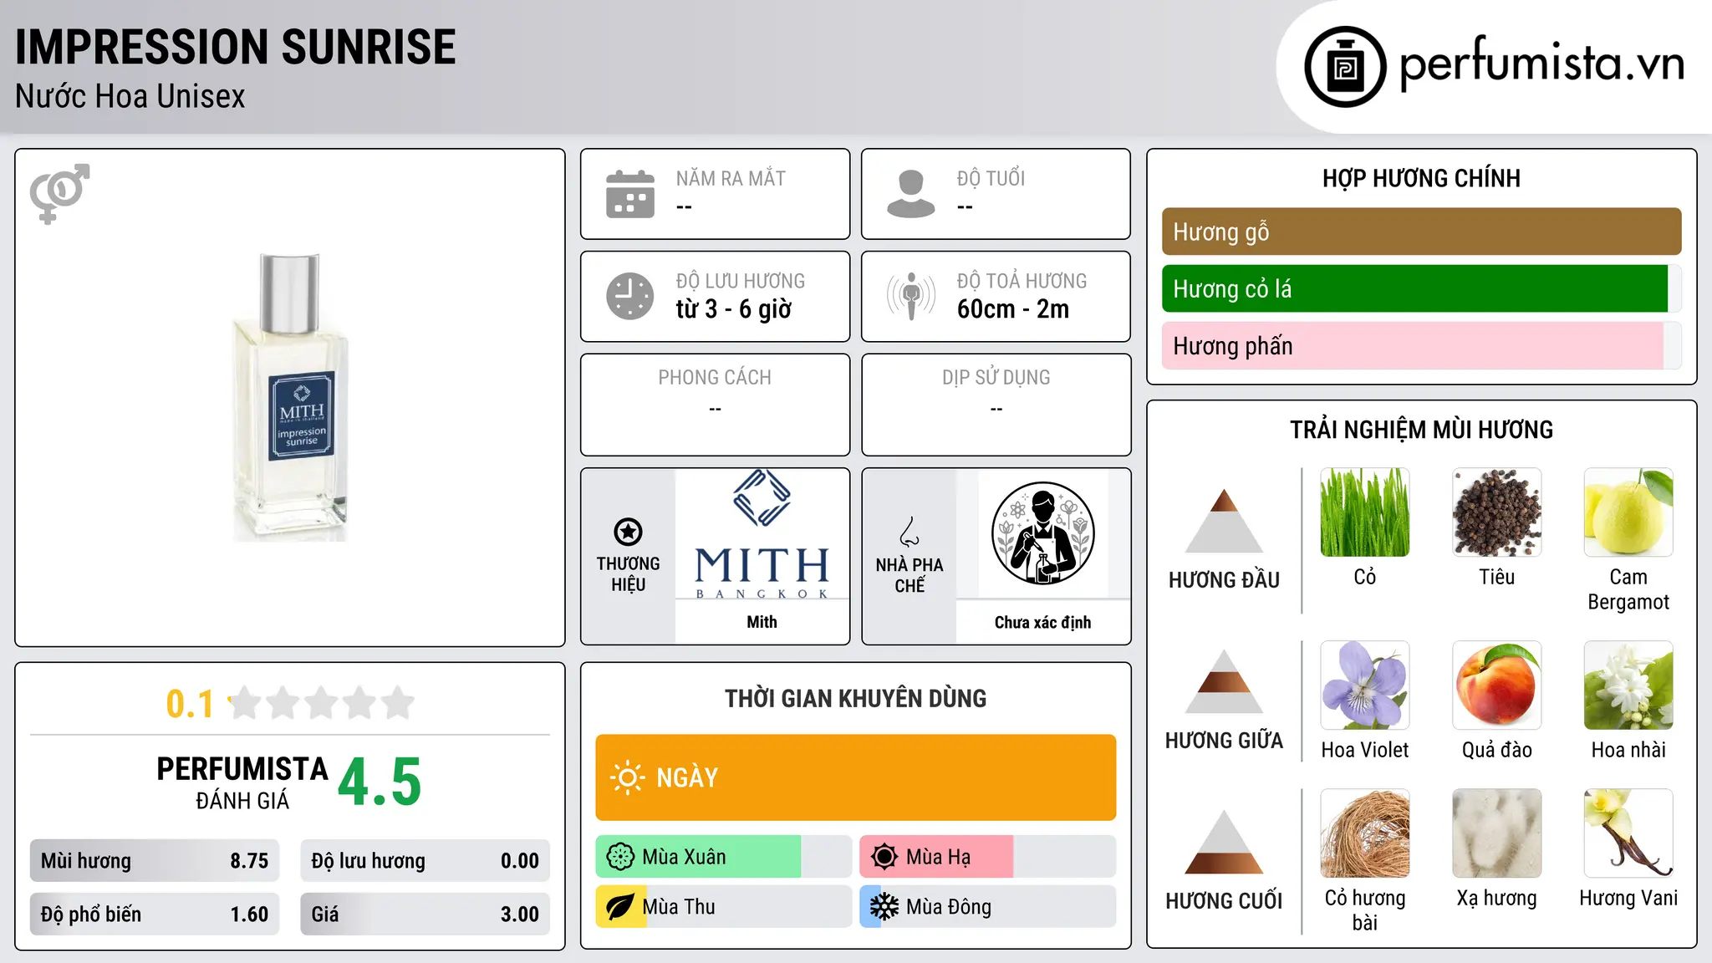Click the THỜI GIAN KHUYÊN DÙNG heading
The width and height of the screenshot is (1712, 963).
coord(856,699)
